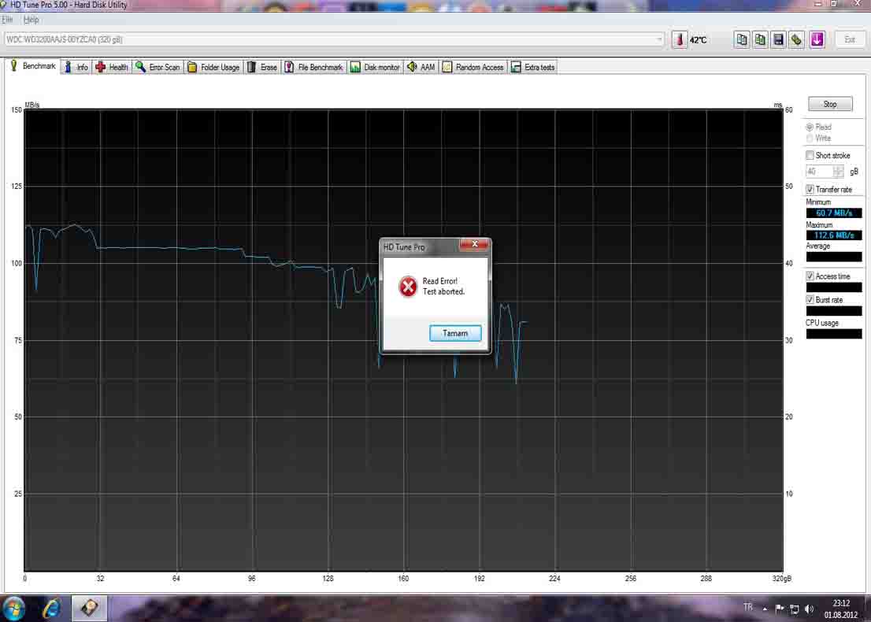Viewport: 871px width, 622px height.
Task: Uncheck the Transfer rate checkbox
Action: (x=810, y=190)
